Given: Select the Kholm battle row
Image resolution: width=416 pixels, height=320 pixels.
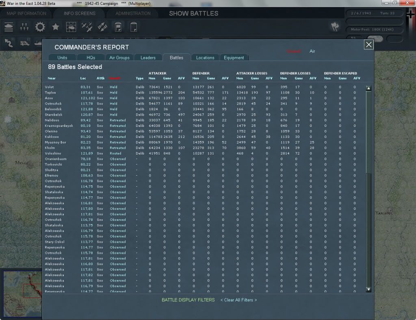Looking at the screenshot, I should 204,148.
